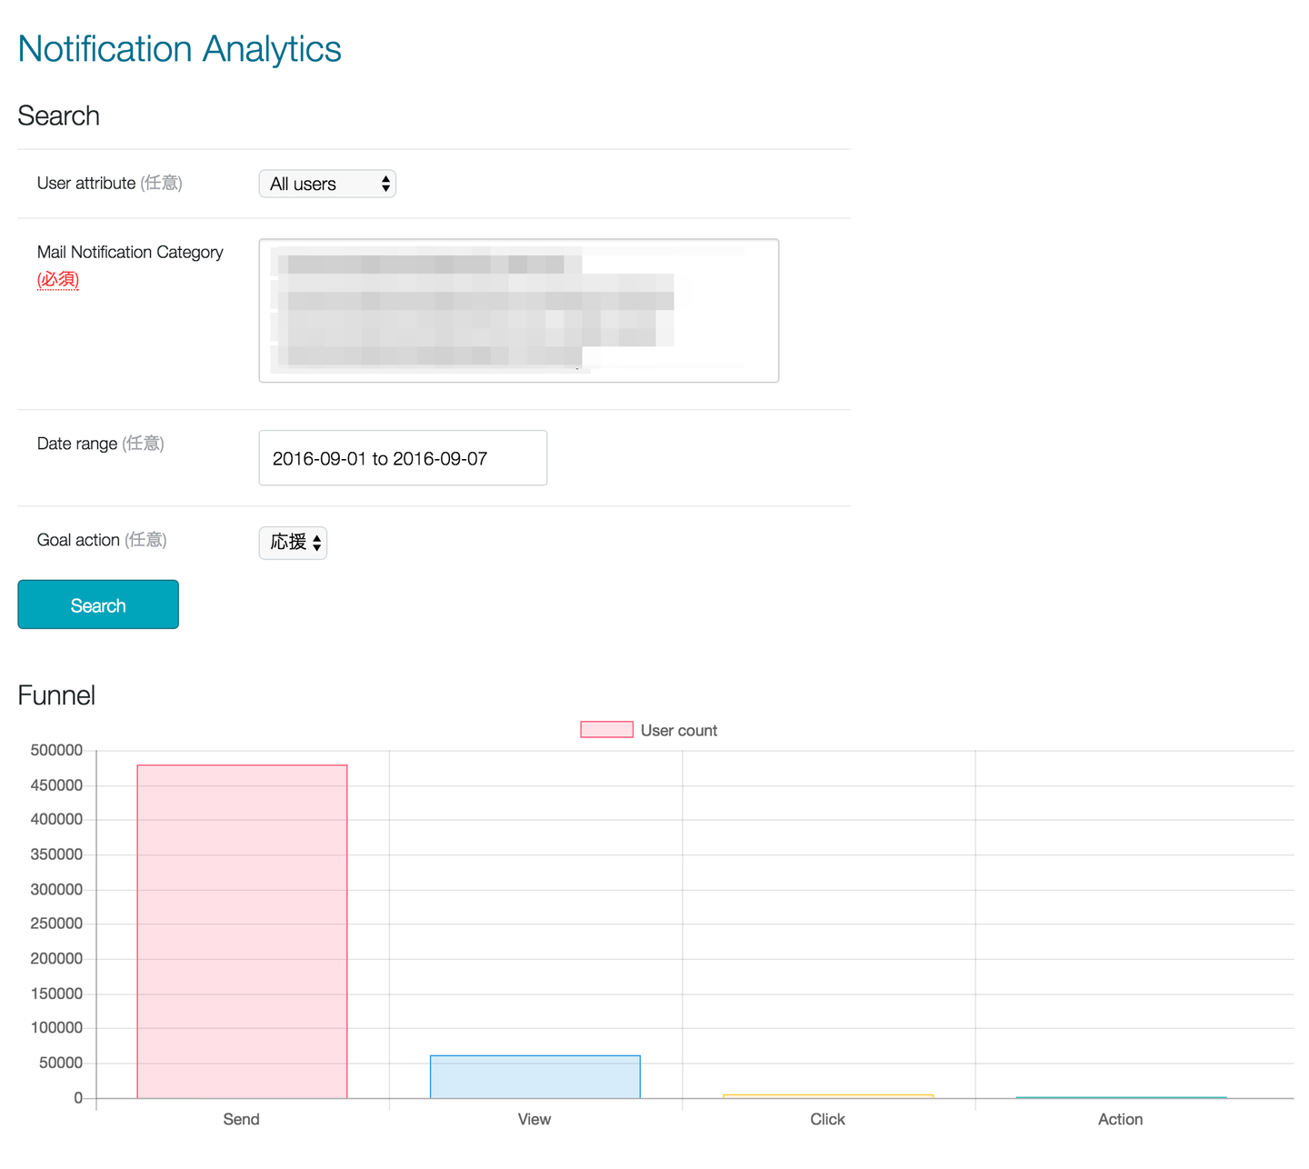Viewport: 1309px width, 1169px height.
Task: Click the Search section heading
Action: (x=59, y=115)
